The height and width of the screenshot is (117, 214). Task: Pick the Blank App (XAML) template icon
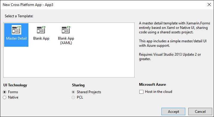pyautogui.click(x=66, y=30)
